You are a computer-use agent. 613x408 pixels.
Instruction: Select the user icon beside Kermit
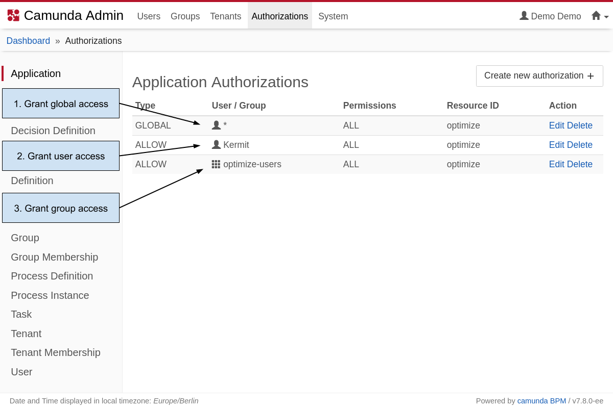216,144
